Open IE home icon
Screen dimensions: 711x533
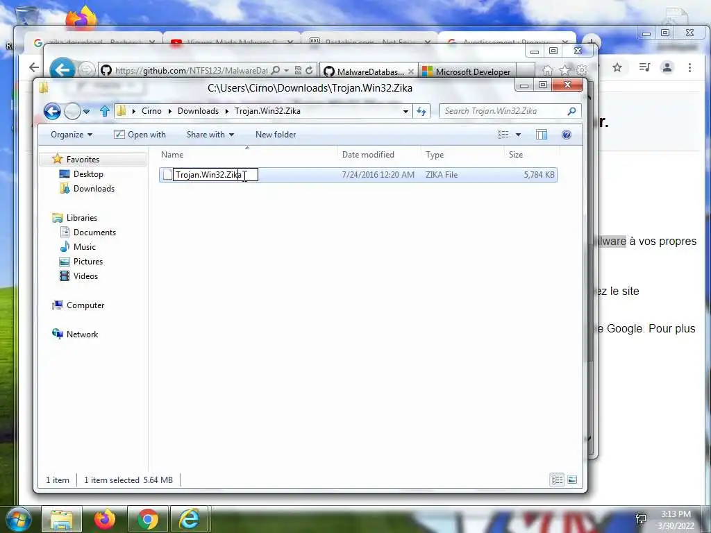tap(548, 70)
